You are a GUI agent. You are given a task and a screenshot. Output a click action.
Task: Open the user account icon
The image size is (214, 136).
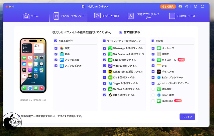[180, 6]
